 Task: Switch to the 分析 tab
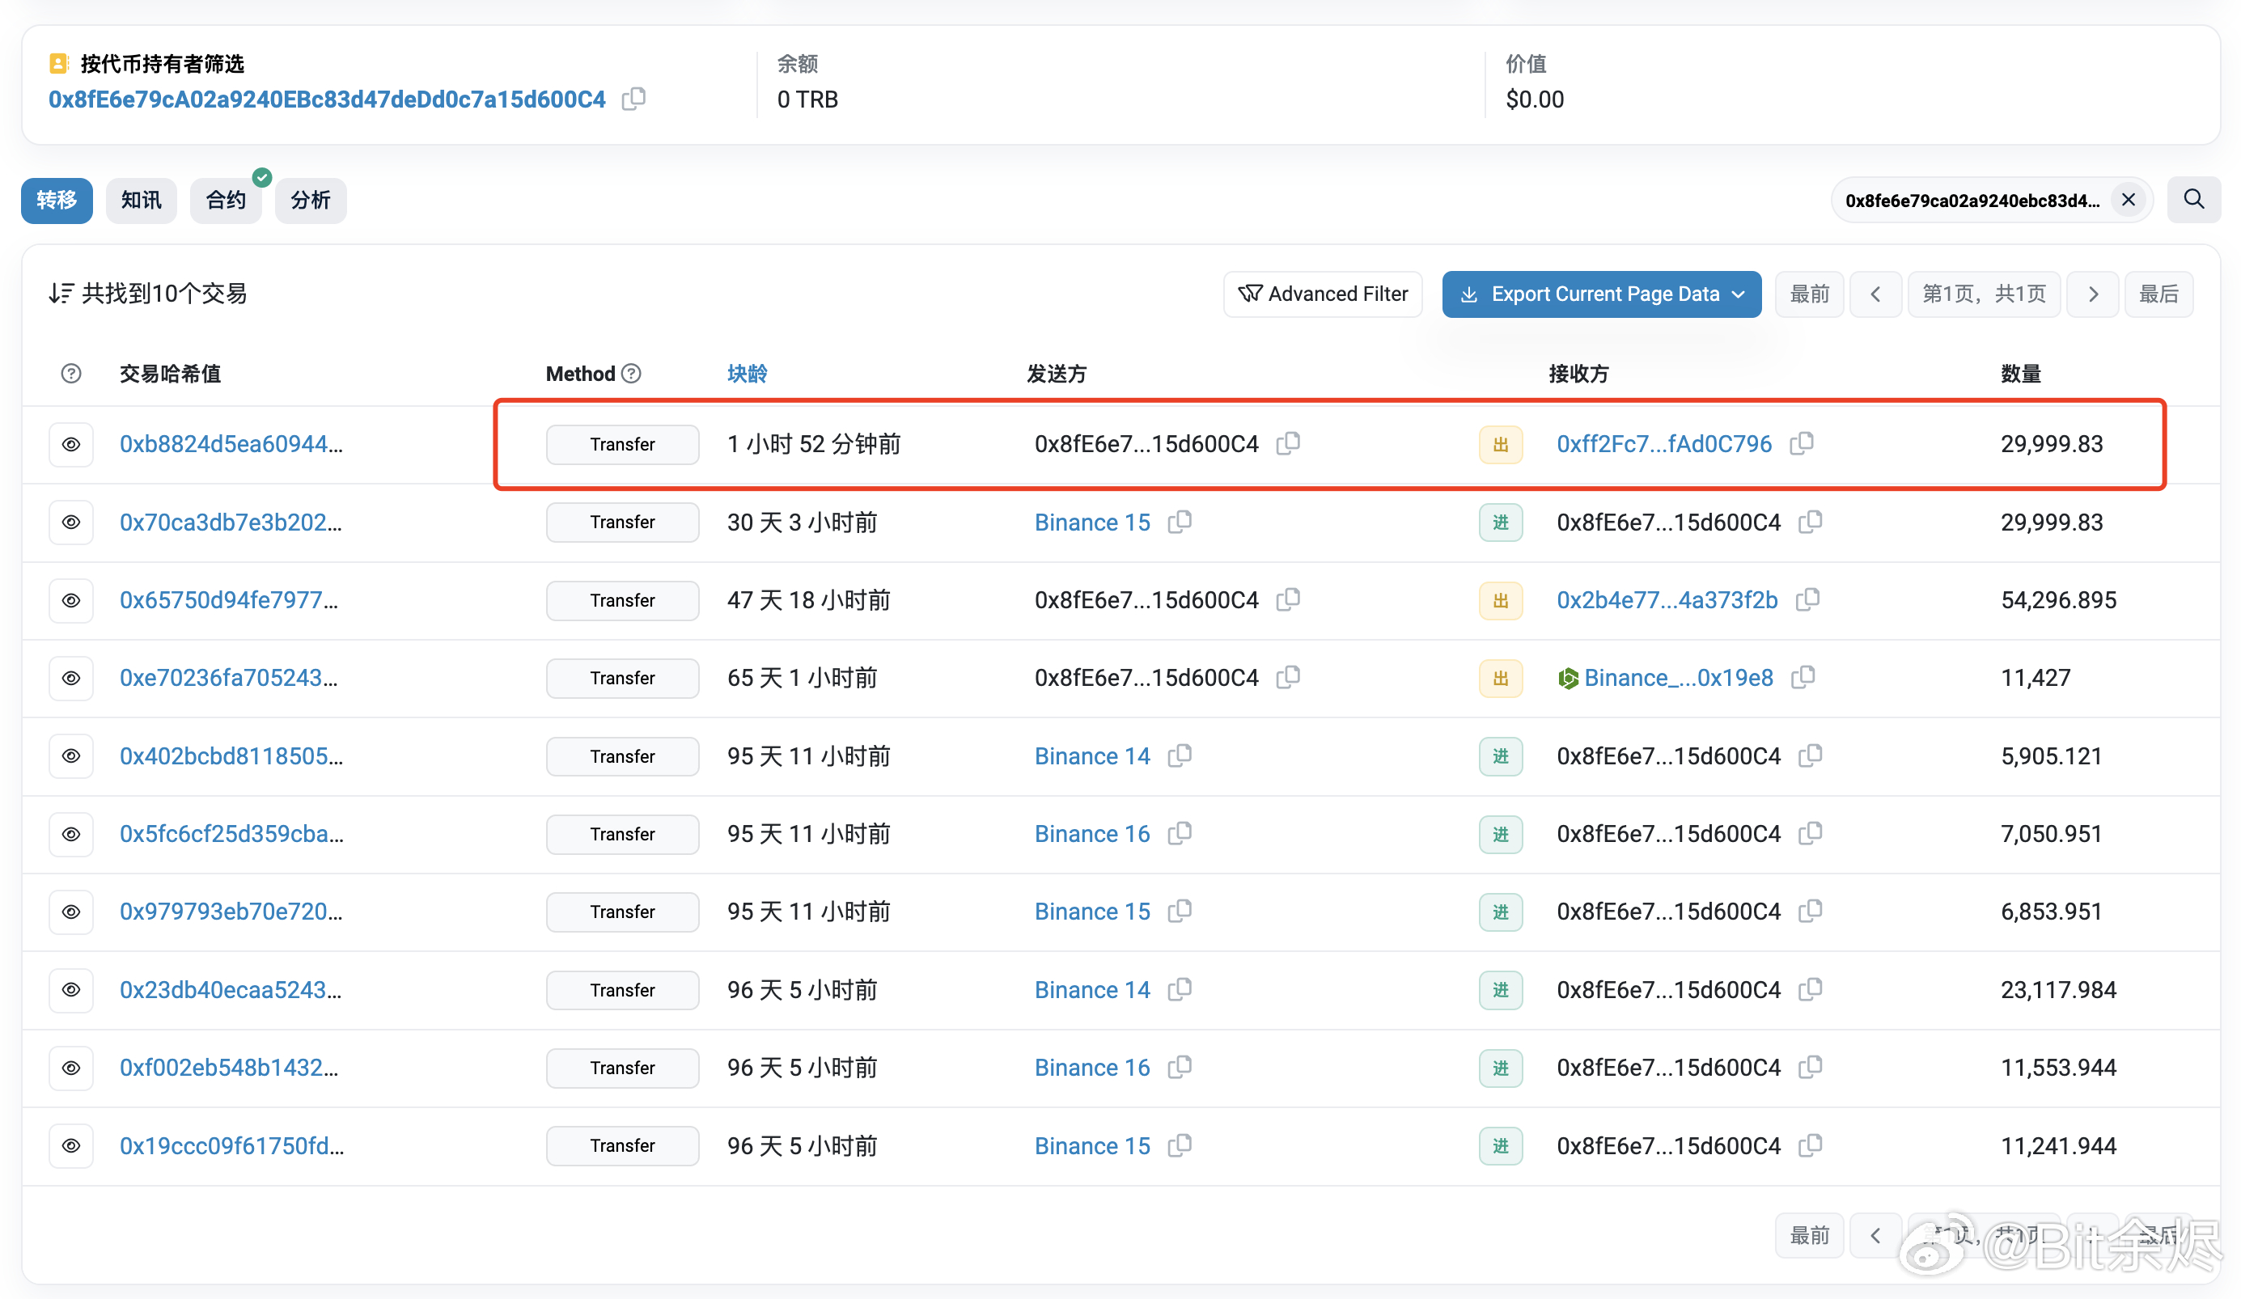(x=311, y=200)
